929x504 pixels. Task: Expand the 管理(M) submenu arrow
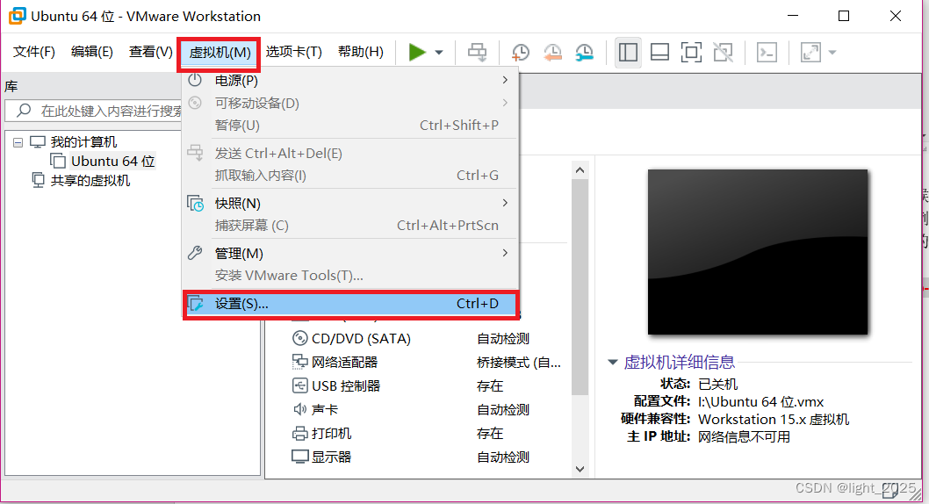pos(505,254)
